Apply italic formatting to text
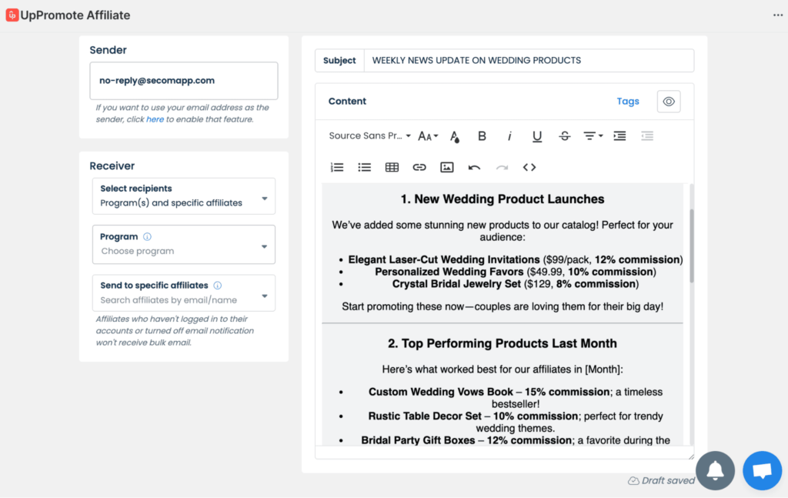788x498 pixels. coord(509,136)
